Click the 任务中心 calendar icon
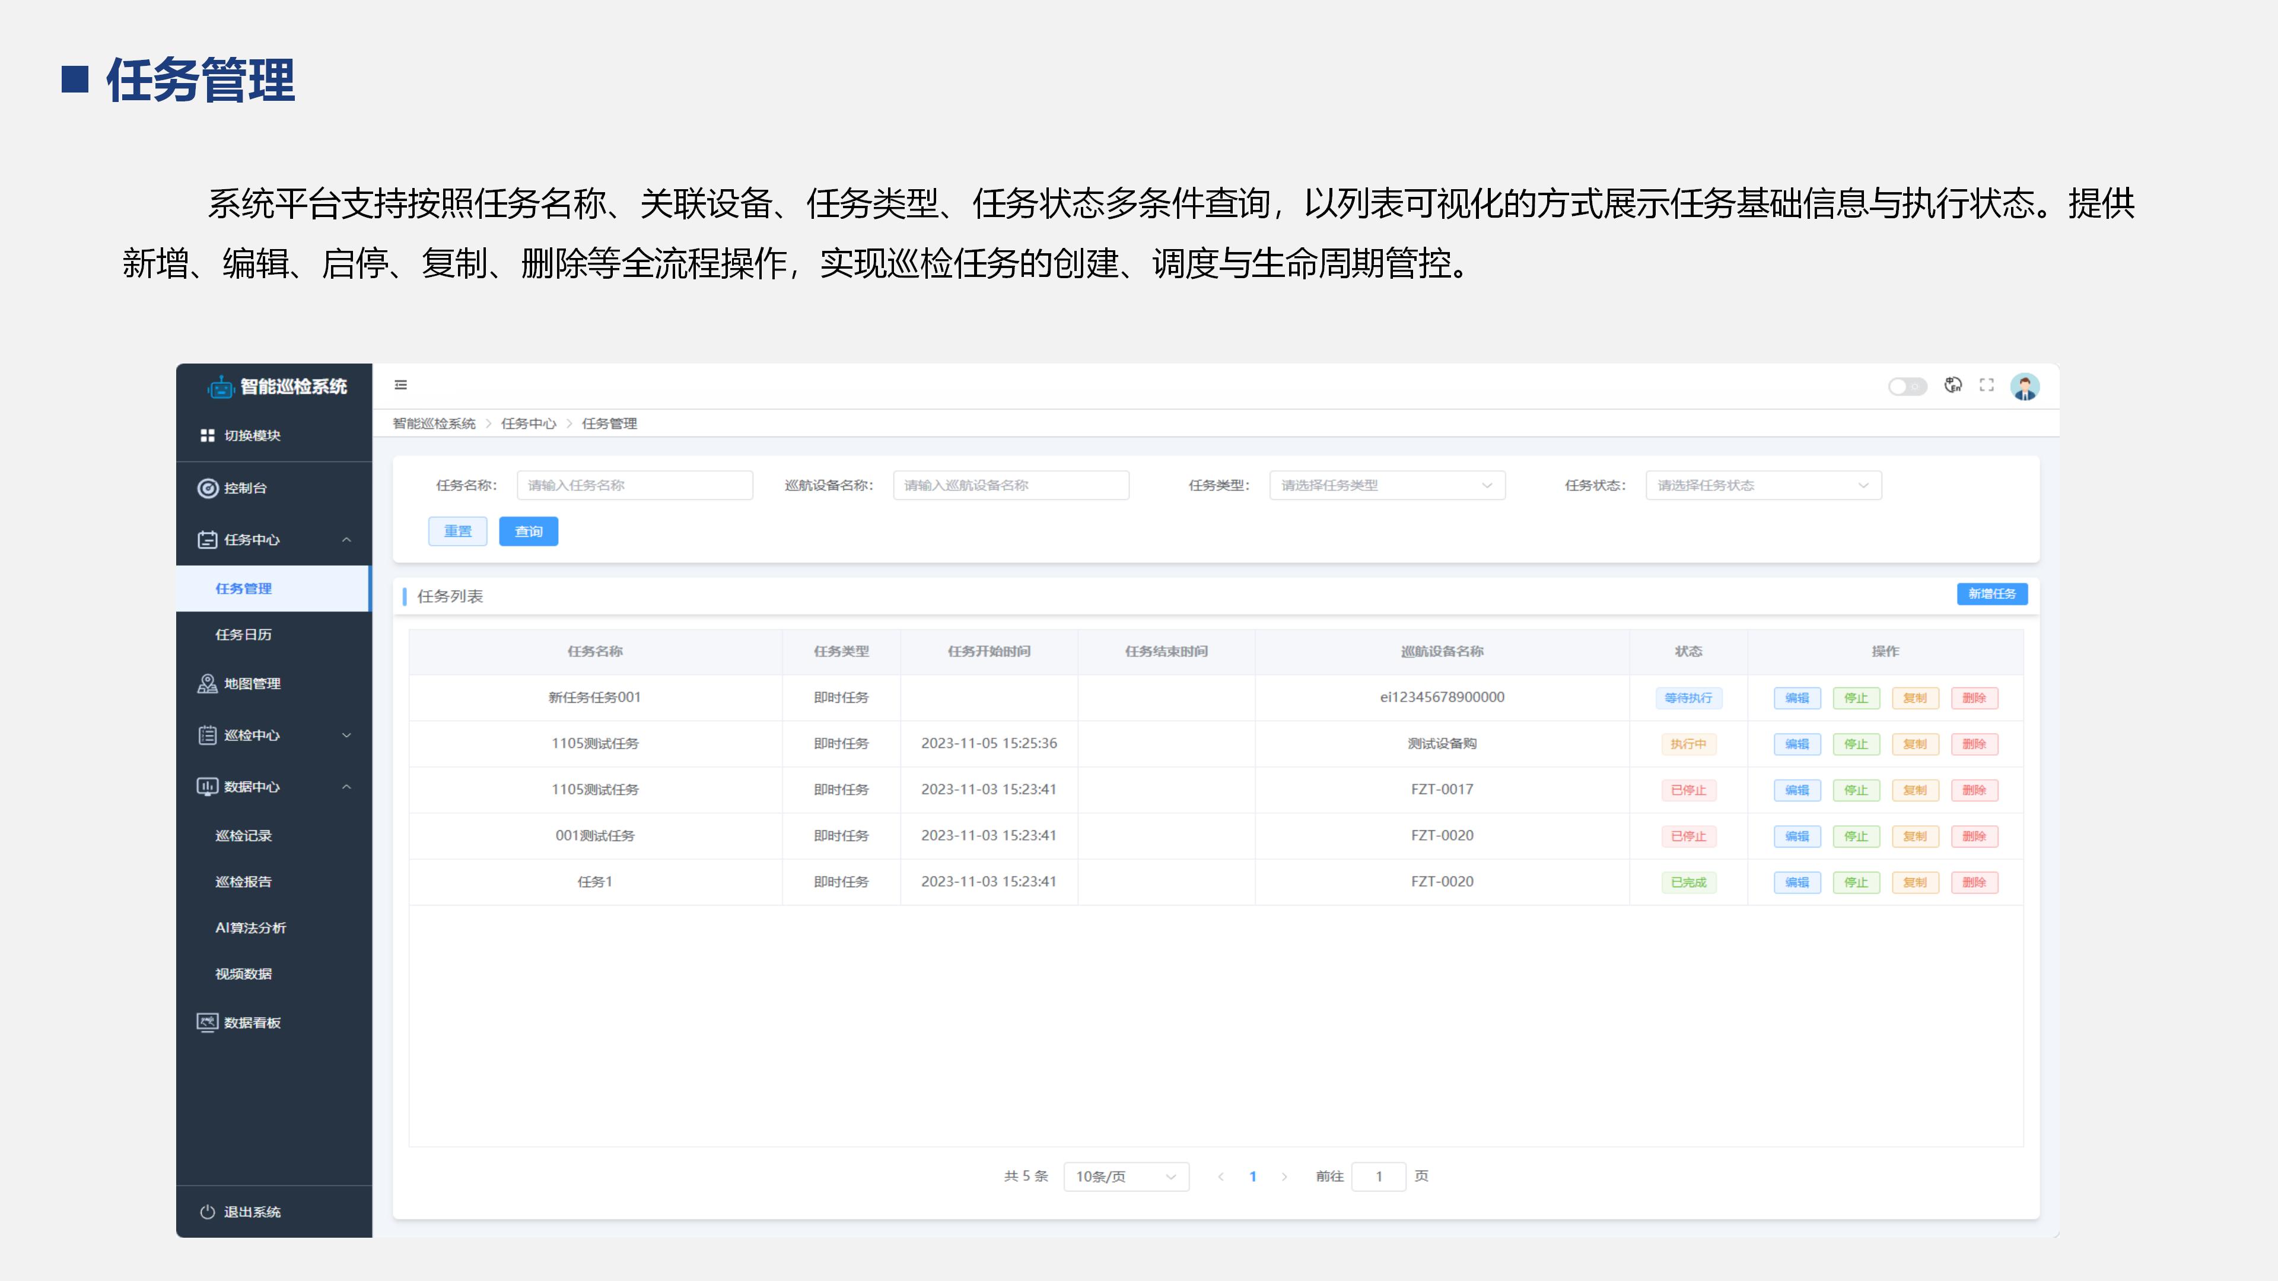Viewport: 2278px width, 1281px height. tap(208, 539)
